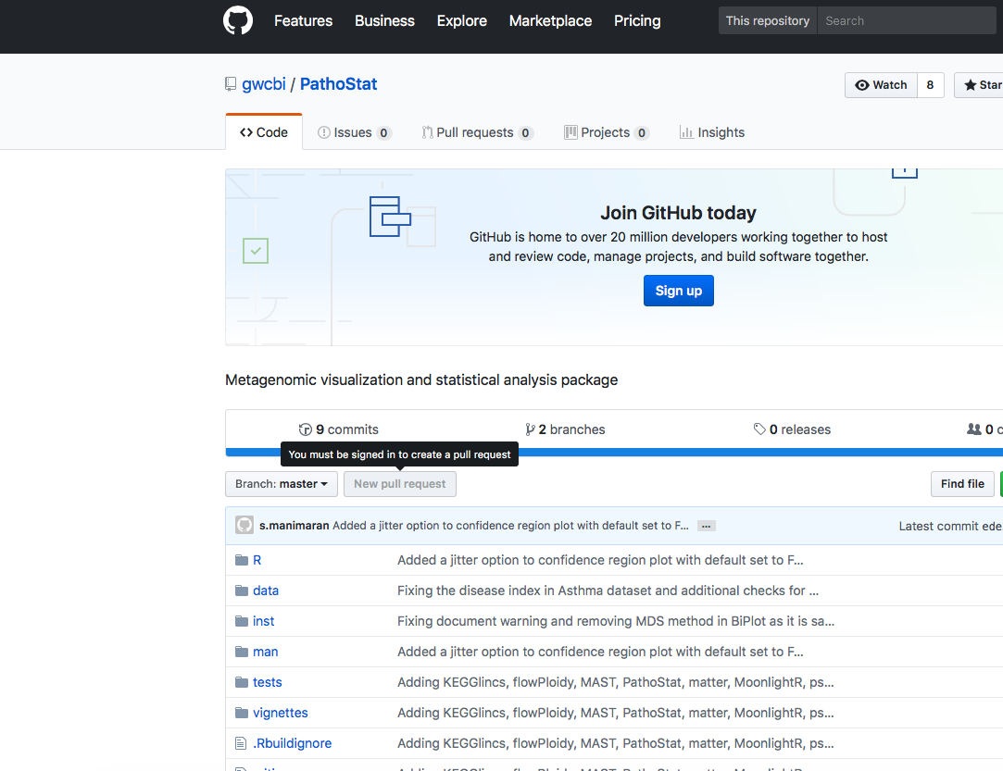The image size is (1003, 771).
Task: Open man row commit message link
Action: click(x=600, y=653)
